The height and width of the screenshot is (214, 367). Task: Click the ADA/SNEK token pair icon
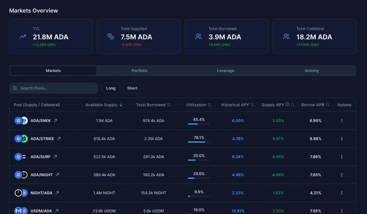pos(21,121)
